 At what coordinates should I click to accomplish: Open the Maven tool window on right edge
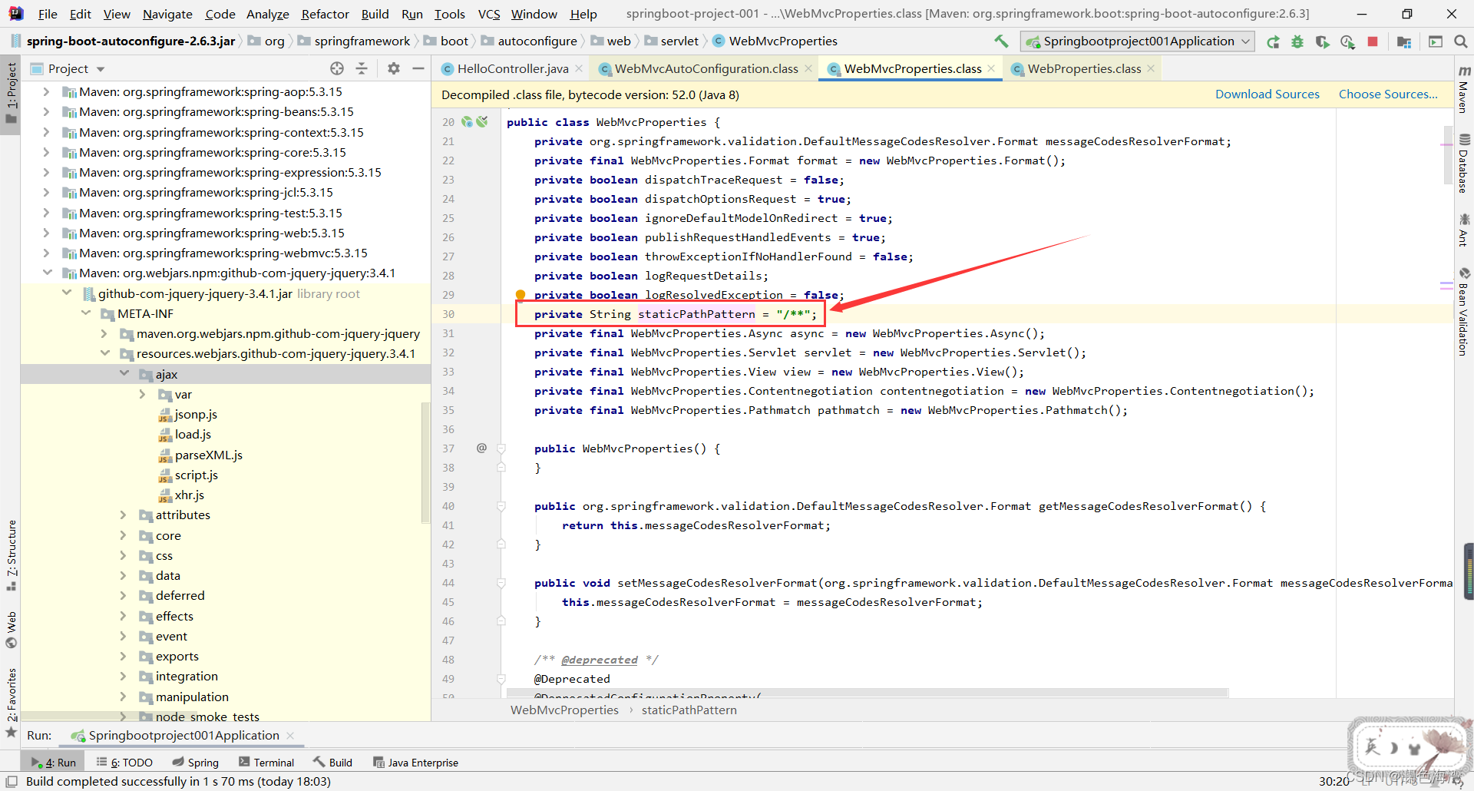[x=1464, y=89]
